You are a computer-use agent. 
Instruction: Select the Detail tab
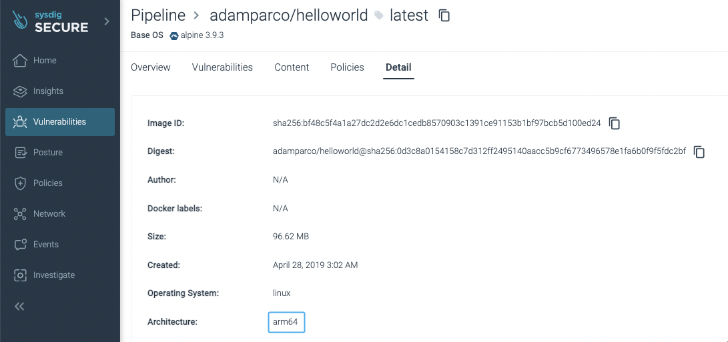tap(398, 67)
